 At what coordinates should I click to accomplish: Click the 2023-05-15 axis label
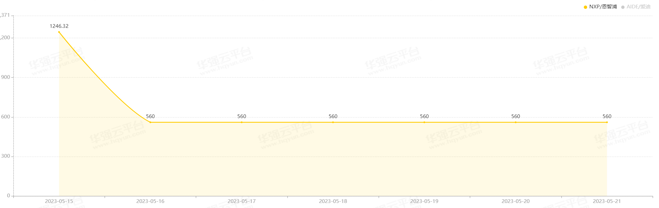tap(59, 201)
